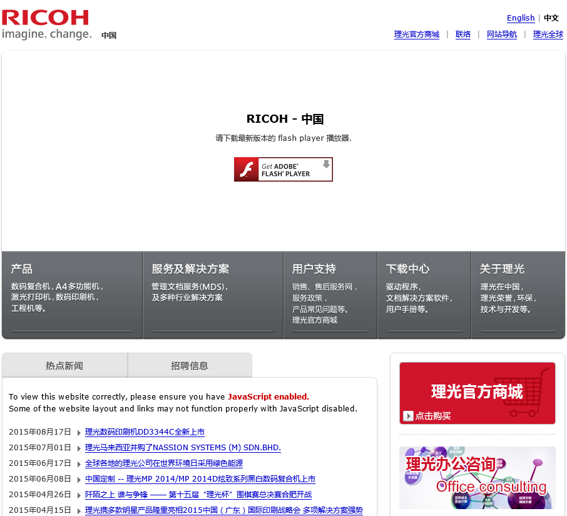
Task: Click arrow bullet next to 2015年06月08日 news
Action: coord(79,480)
